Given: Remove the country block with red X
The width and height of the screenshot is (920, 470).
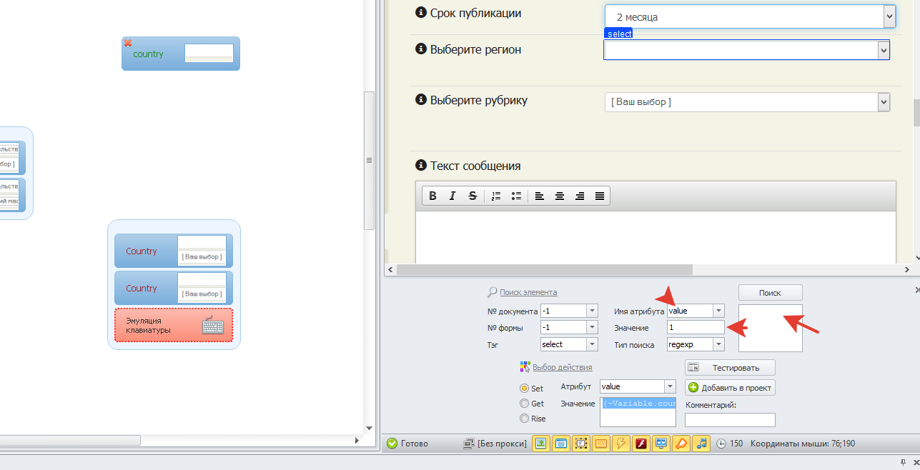Looking at the screenshot, I should pos(128,44).
